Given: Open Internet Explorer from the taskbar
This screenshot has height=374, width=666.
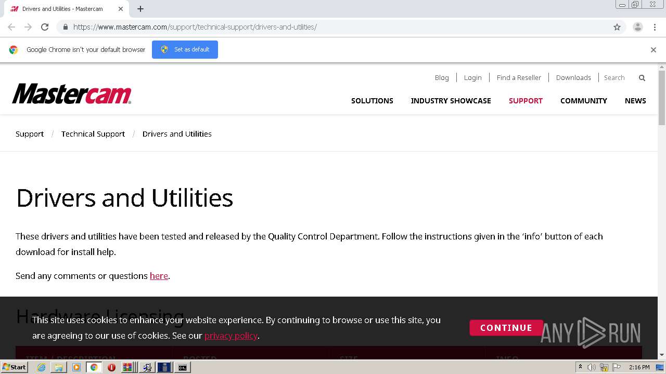Looking at the screenshot, I should [x=41, y=367].
